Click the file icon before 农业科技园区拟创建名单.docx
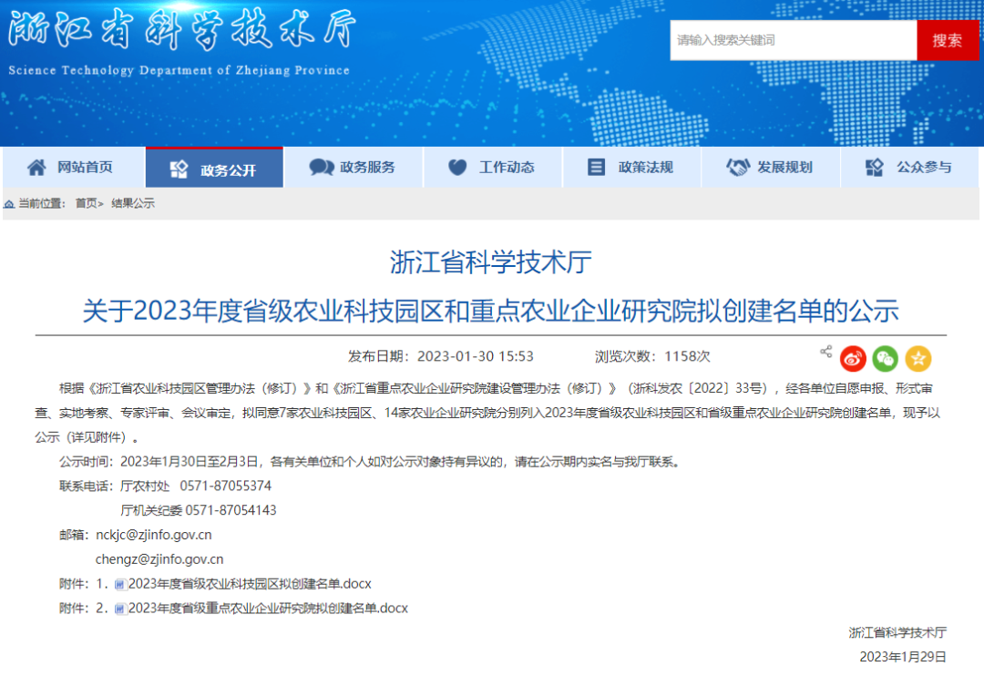 point(120,584)
